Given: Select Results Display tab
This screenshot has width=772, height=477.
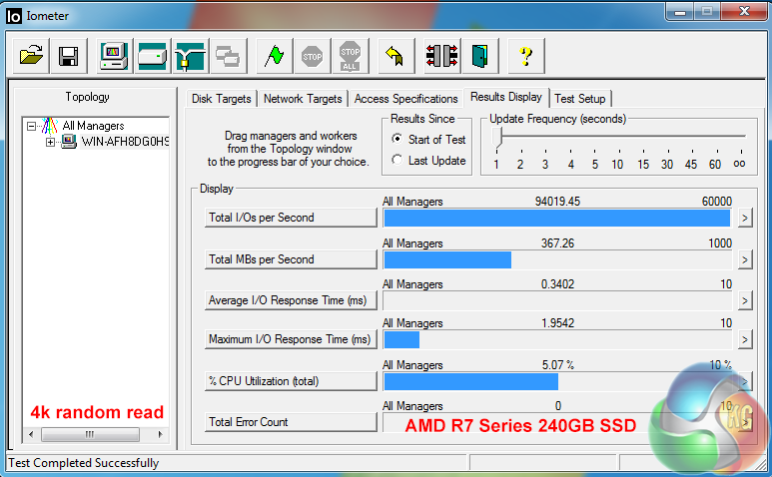Looking at the screenshot, I should [506, 97].
